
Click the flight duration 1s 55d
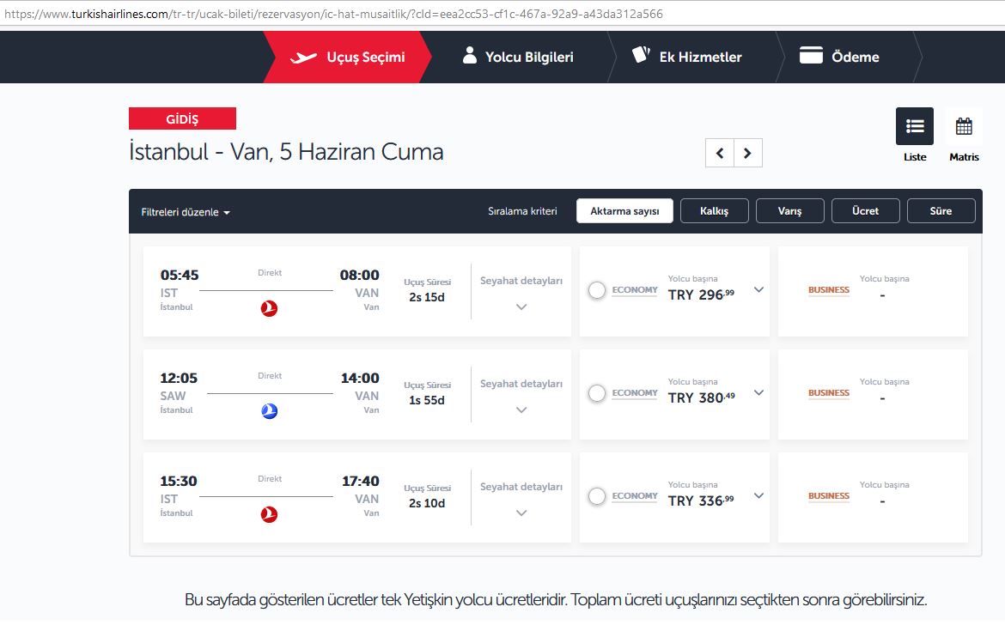427,400
